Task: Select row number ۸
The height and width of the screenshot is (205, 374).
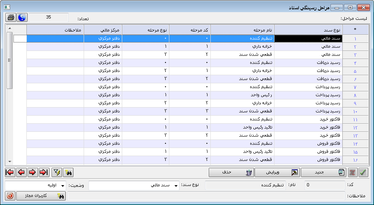Action: coord(355,95)
